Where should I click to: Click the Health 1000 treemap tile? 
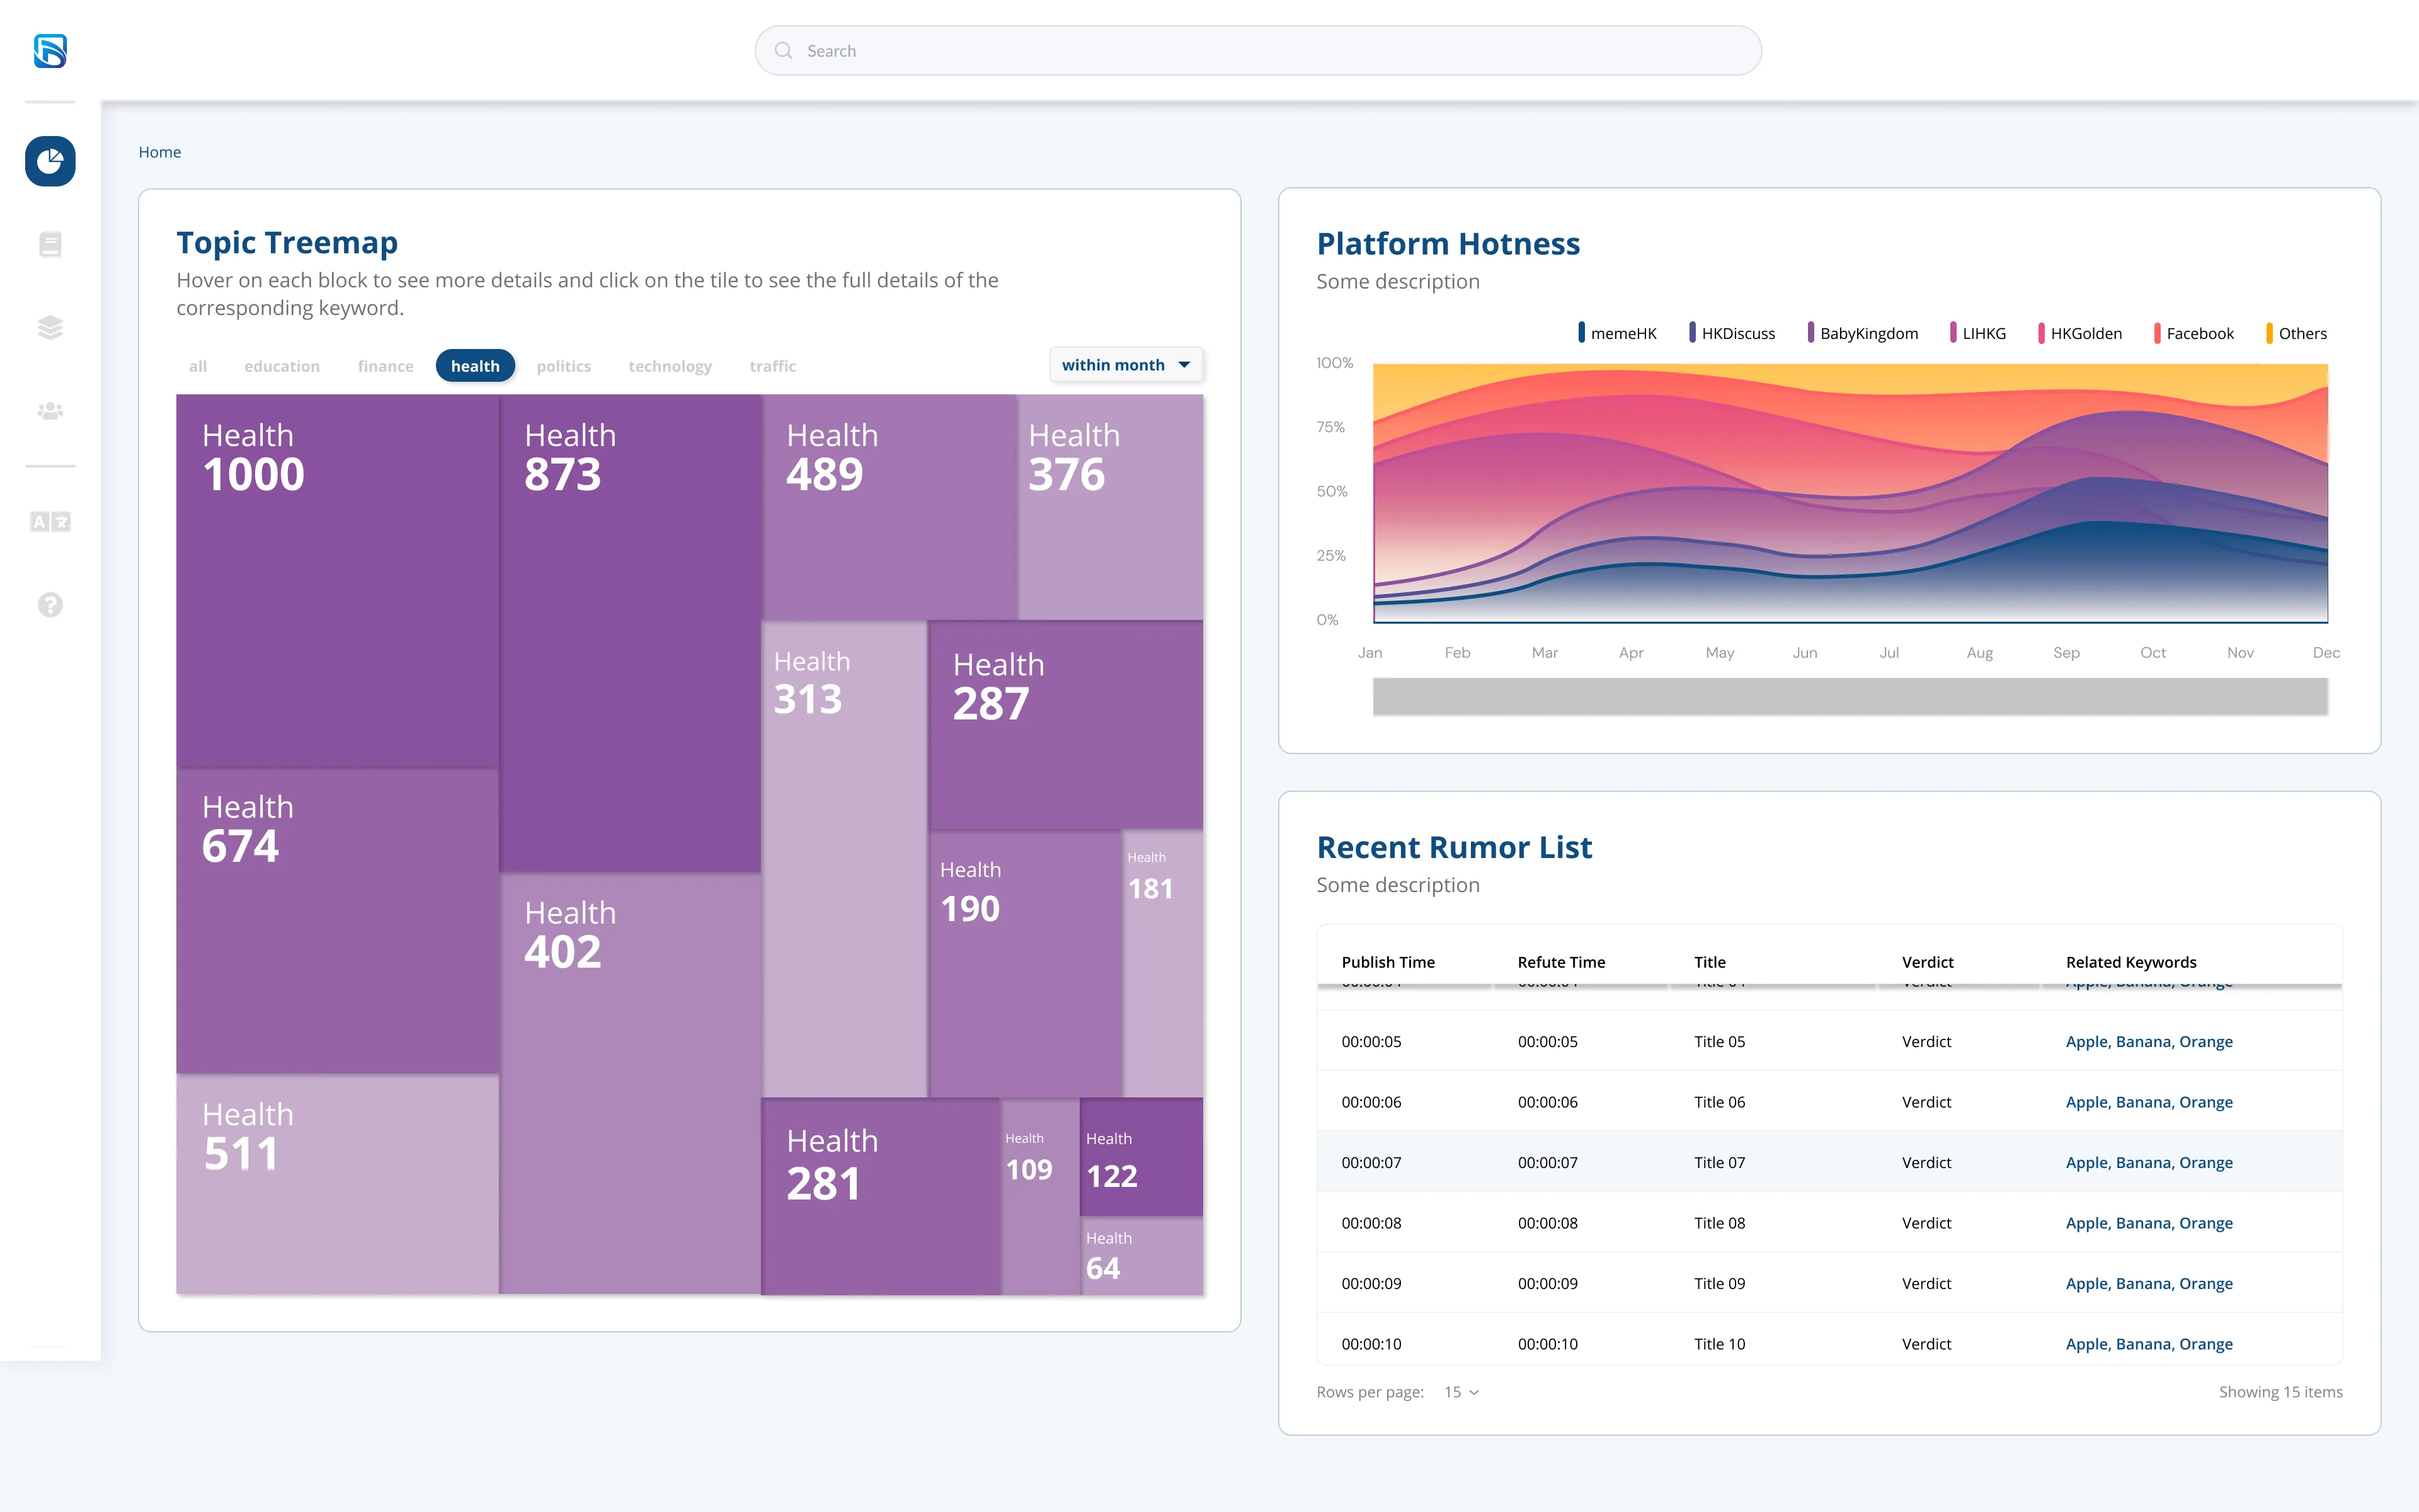tap(338, 581)
